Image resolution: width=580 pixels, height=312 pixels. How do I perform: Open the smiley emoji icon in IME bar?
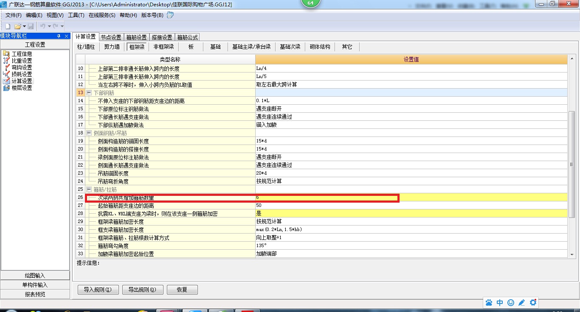click(x=511, y=303)
